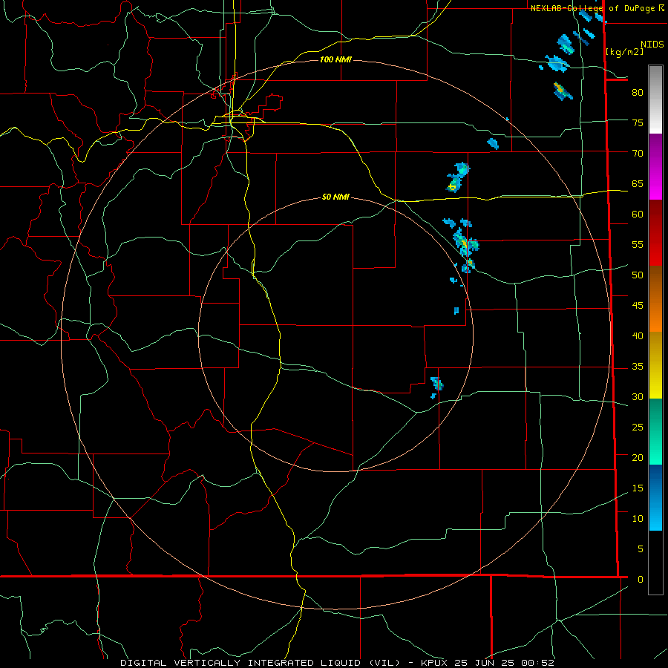
Task: Select the KPUX station identifier
Action: (x=434, y=663)
